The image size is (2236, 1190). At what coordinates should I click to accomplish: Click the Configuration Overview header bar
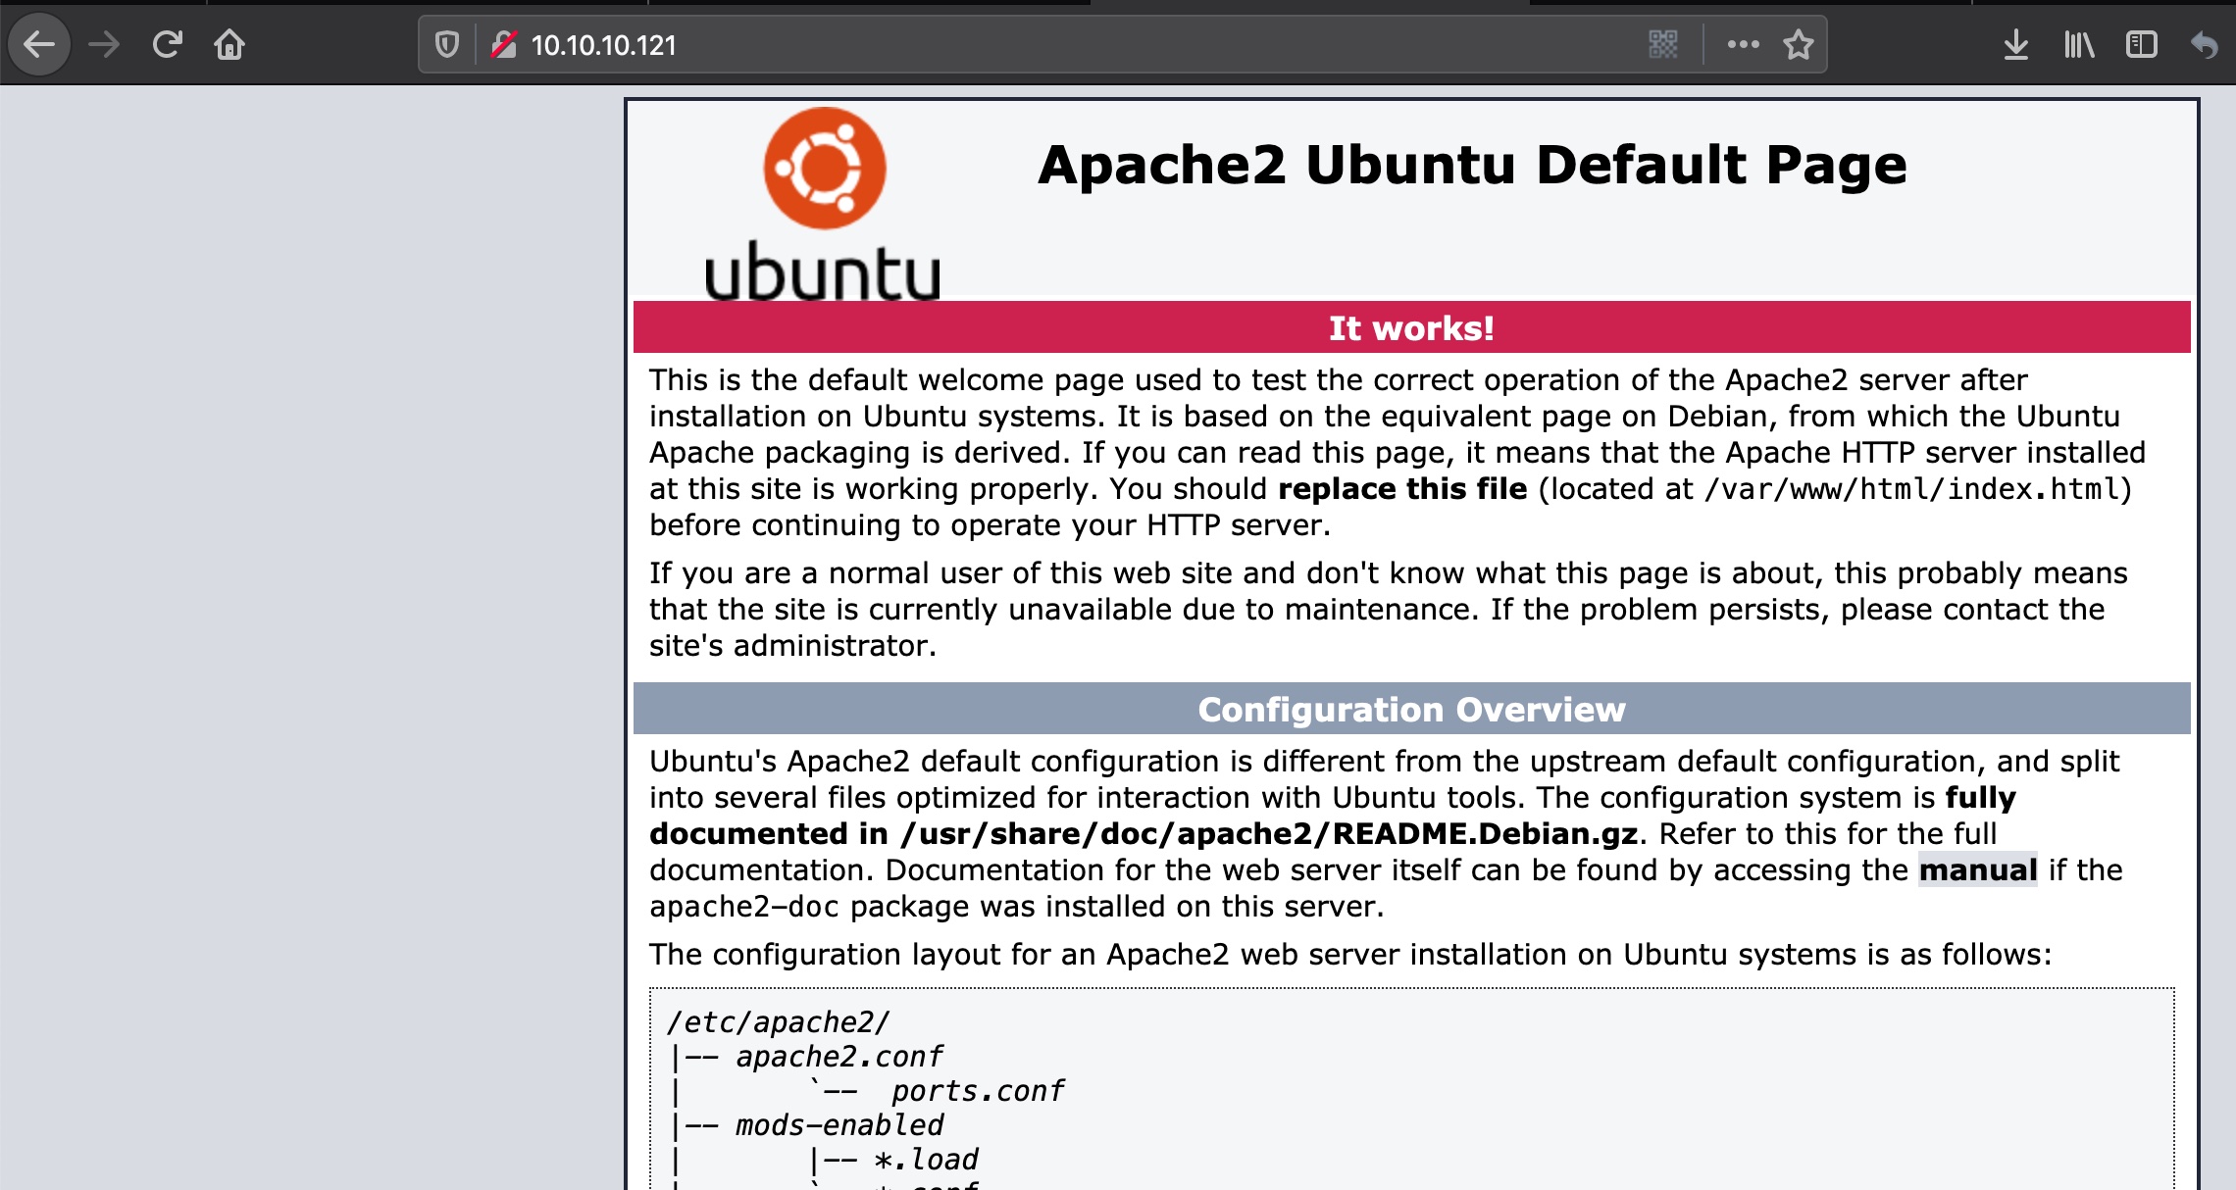(x=1411, y=709)
